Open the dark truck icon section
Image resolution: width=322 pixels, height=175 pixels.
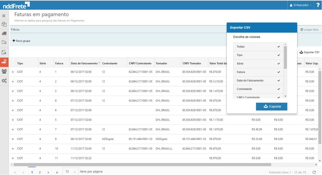[4, 33]
